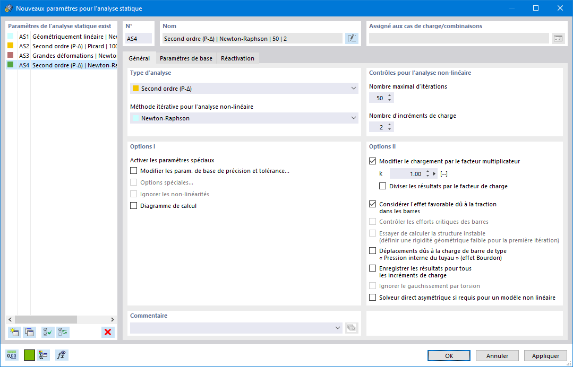Switch to Paramètres de base tab

click(186, 58)
